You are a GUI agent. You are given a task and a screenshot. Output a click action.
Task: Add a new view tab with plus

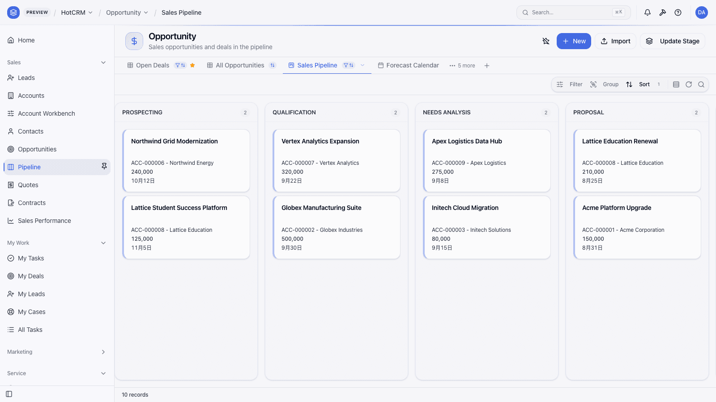487,66
